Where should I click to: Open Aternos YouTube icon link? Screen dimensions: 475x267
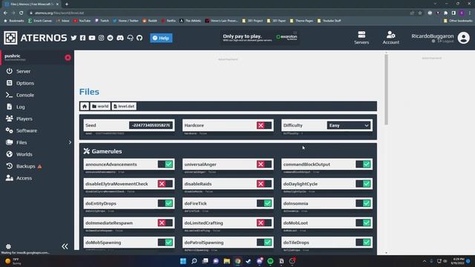tap(92, 38)
